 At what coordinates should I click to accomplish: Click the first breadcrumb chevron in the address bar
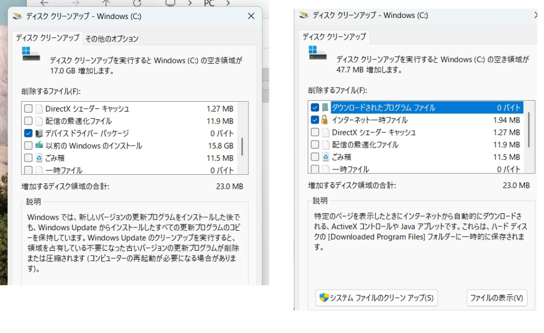coord(189,3)
